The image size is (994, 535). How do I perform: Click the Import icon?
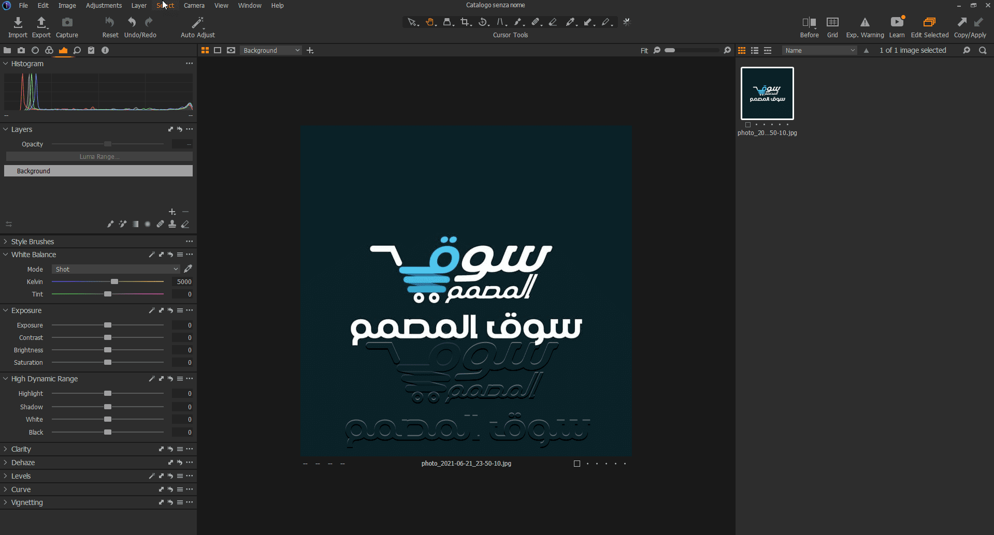[18, 22]
